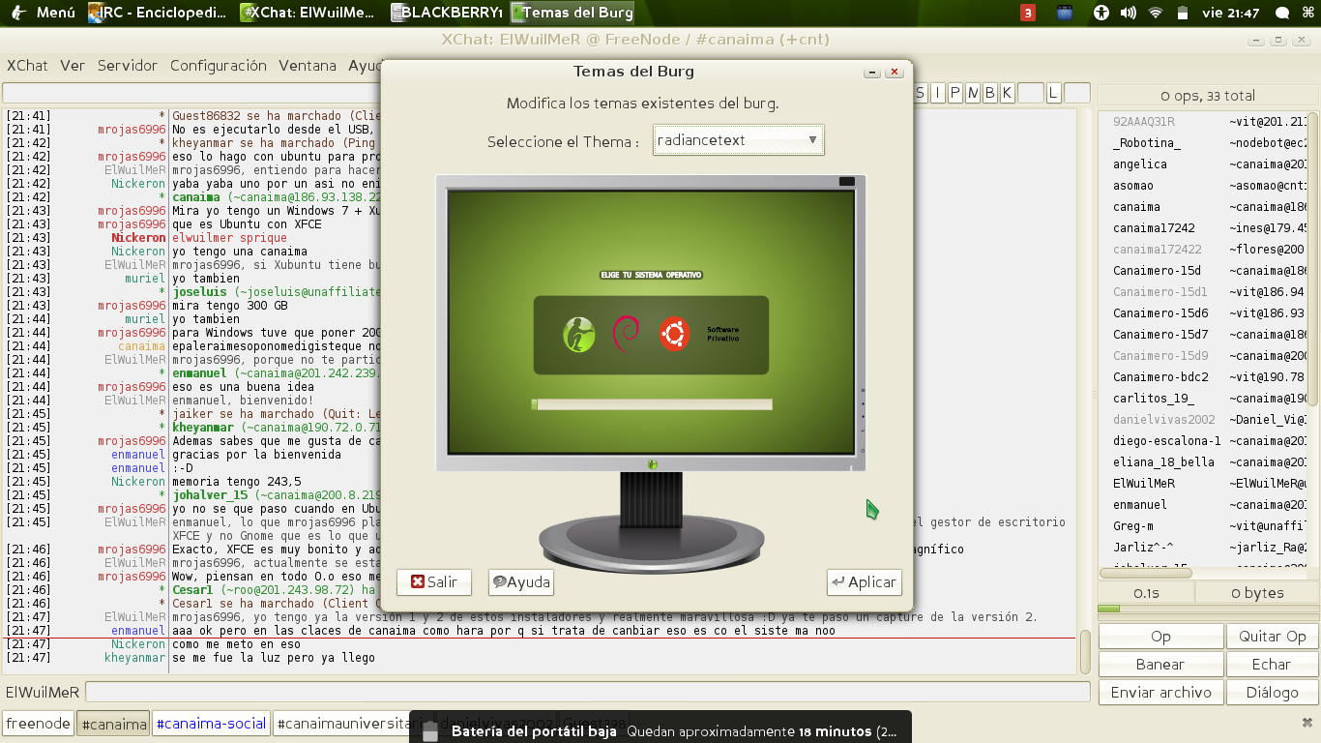Click the key field after K mode

pos(1030,93)
